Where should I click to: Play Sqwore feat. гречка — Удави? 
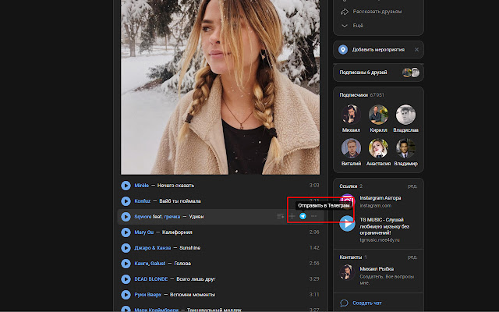pos(126,217)
